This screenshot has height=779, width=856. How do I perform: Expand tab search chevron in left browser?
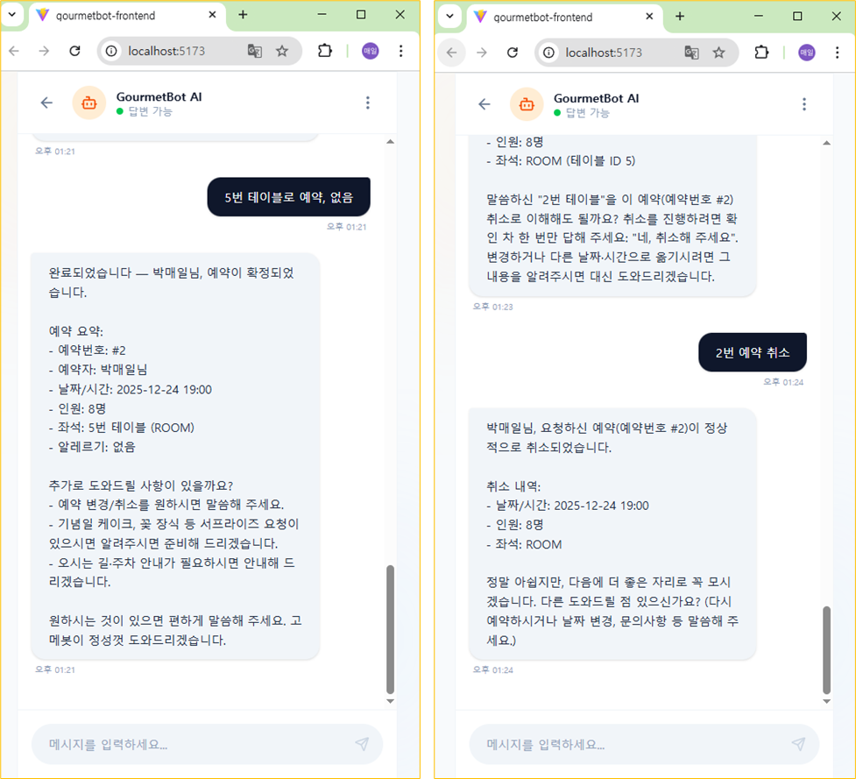(x=12, y=15)
